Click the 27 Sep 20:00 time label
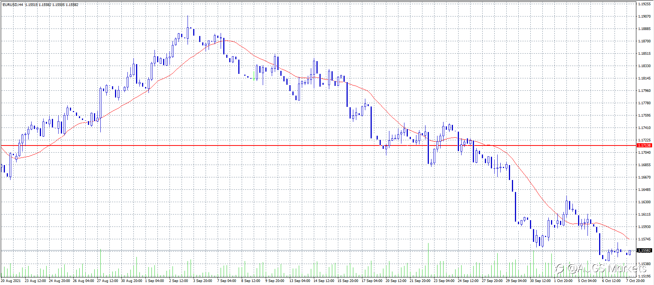The image size is (654, 285). [492, 281]
